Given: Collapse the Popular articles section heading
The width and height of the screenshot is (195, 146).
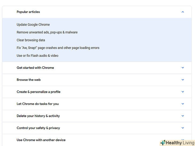Looking at the screenshot, I should coord(28,12).
